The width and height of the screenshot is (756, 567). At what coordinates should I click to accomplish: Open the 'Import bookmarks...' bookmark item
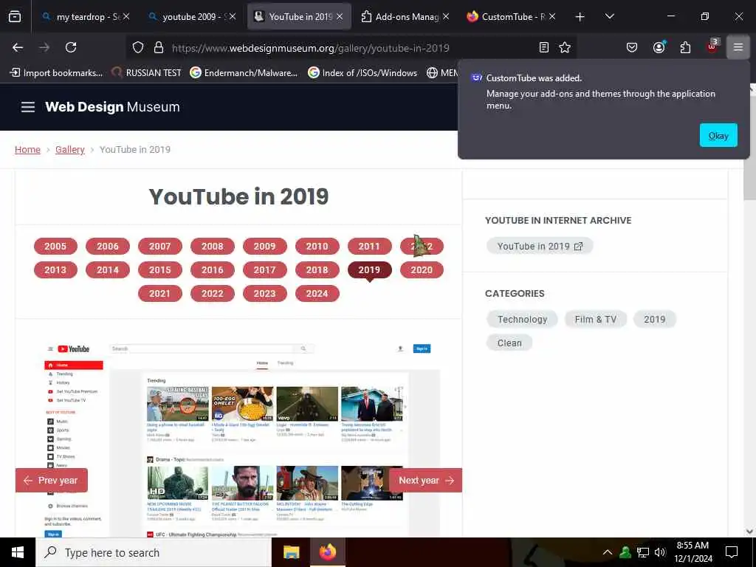(x=56, y=73)
